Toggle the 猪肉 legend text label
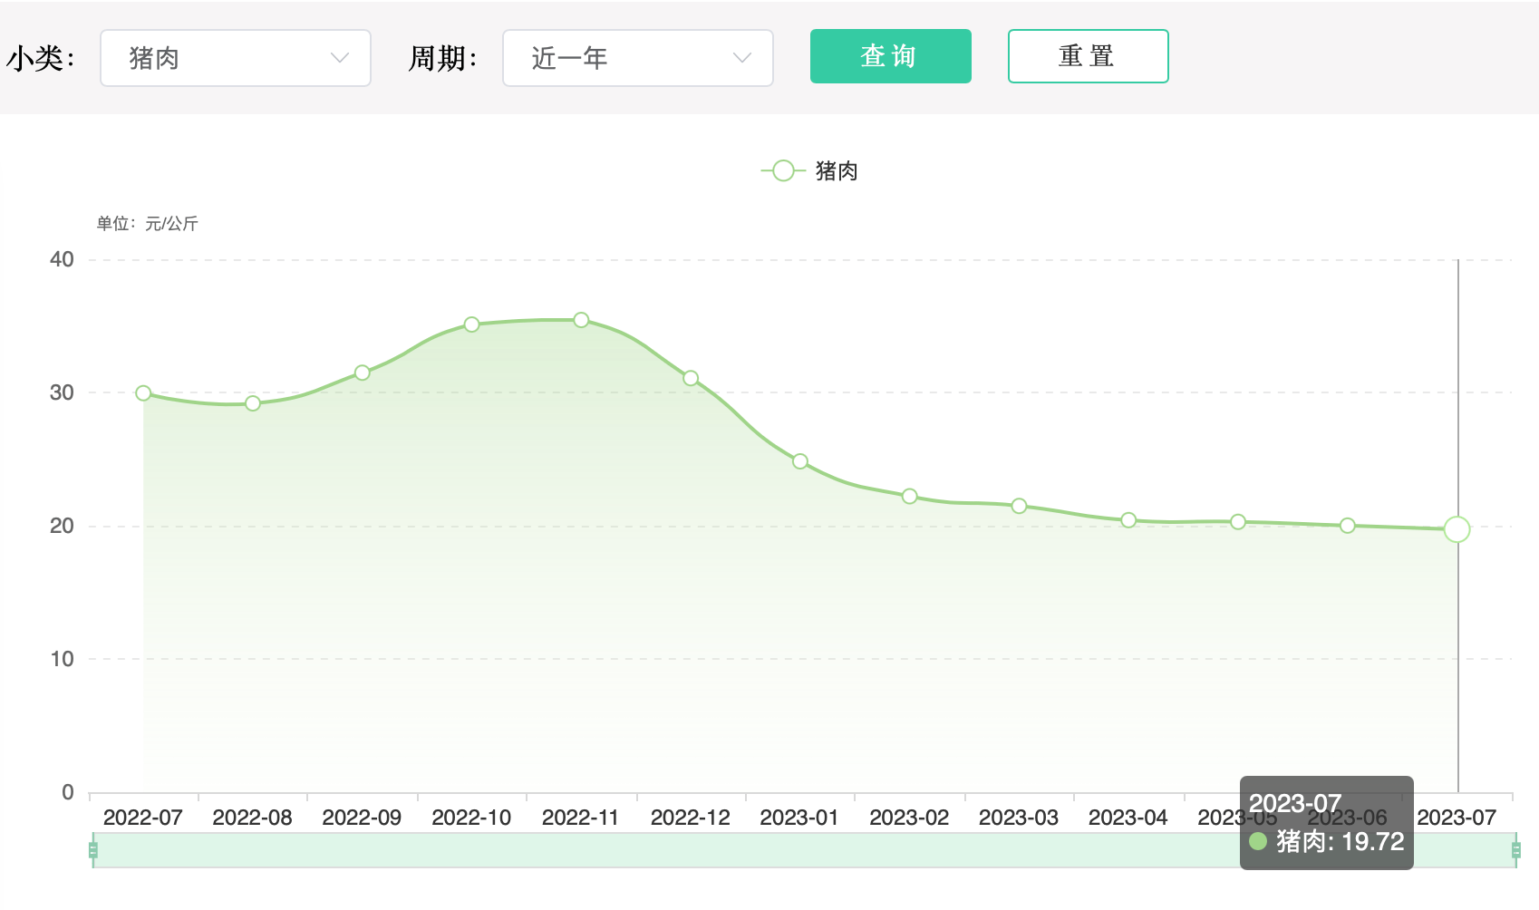Viewport: 1539px width, 910px height. 837,171
